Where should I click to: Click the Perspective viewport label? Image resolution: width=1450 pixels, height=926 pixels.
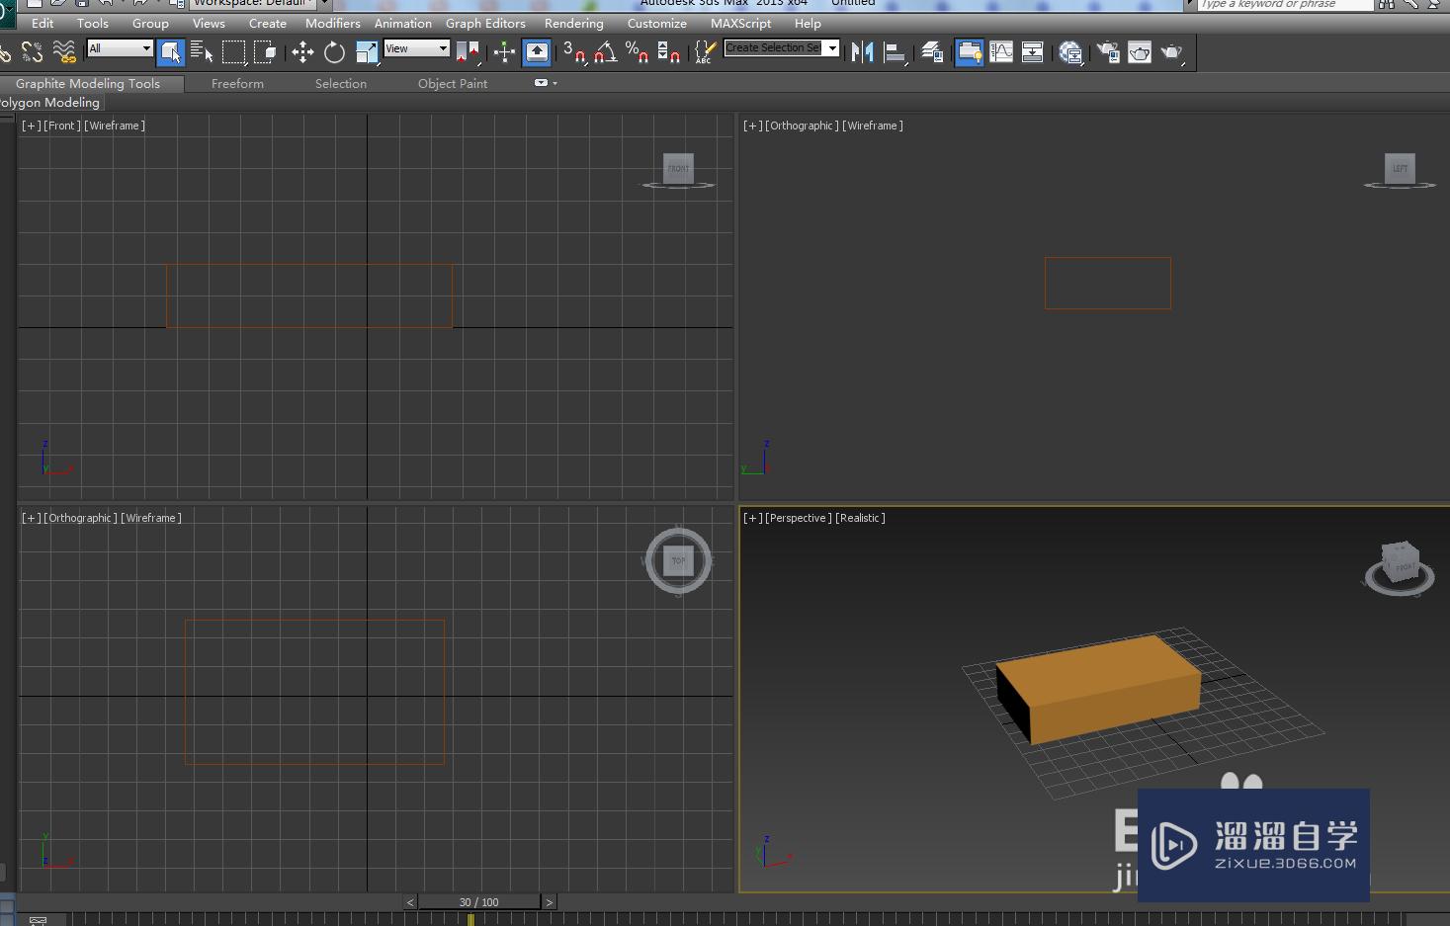pyautogui.click(x=799, y=518)
